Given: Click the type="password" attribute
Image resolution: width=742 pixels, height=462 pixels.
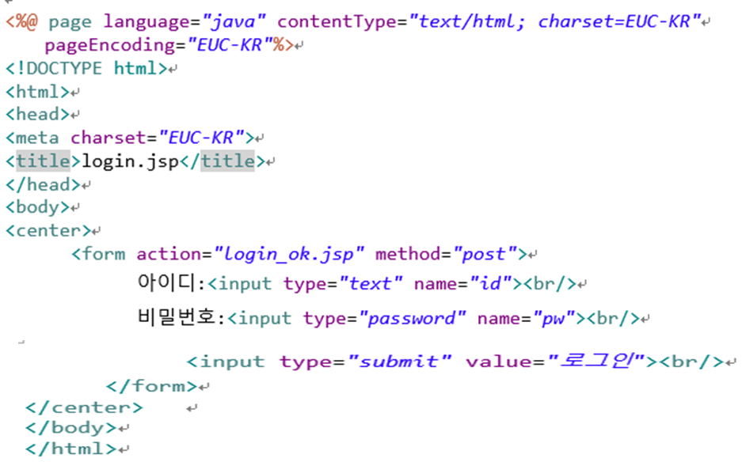Looking at the screenshot, I should 384,318.
